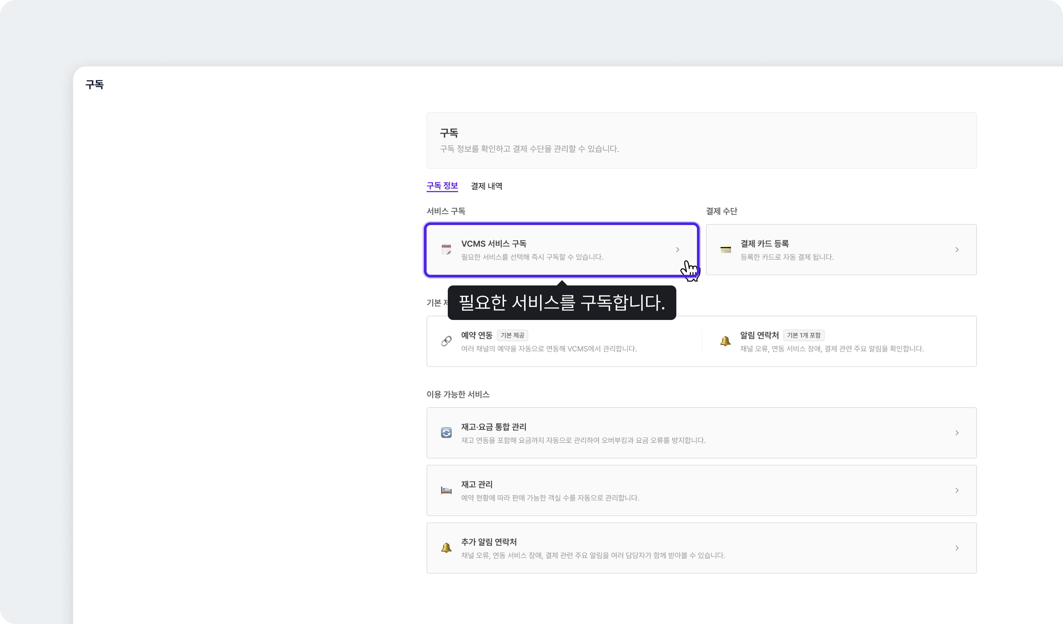Screen dimensions: 1063x624
Task: Click the 결제 수단 section heading
Action: 722,211
